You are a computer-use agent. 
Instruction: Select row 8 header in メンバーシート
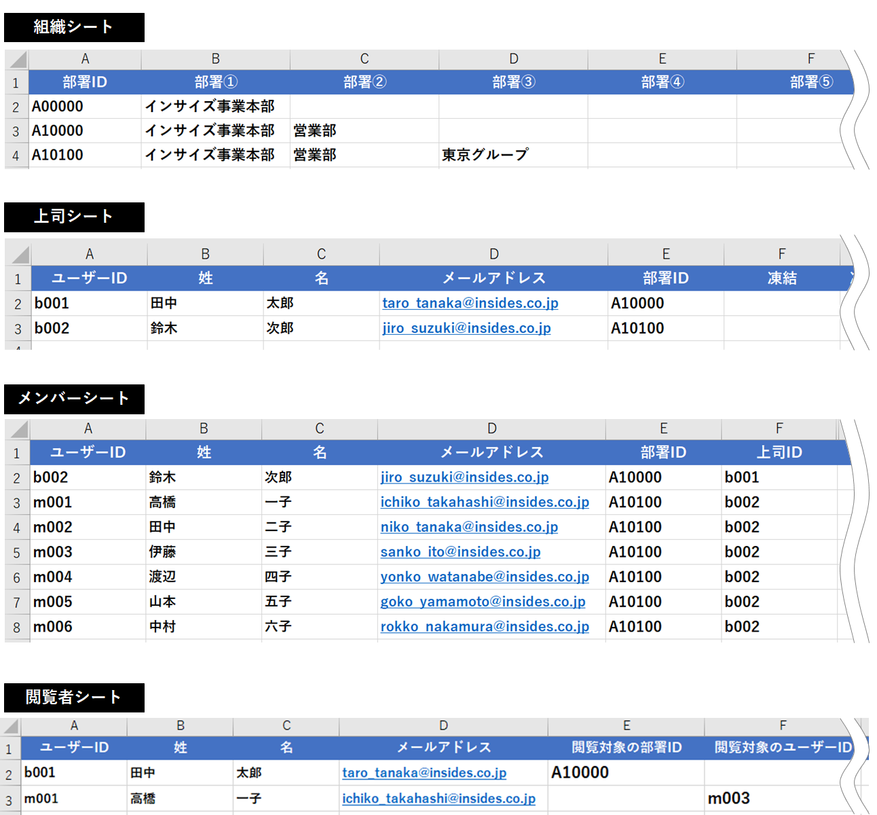click(17, 628)
